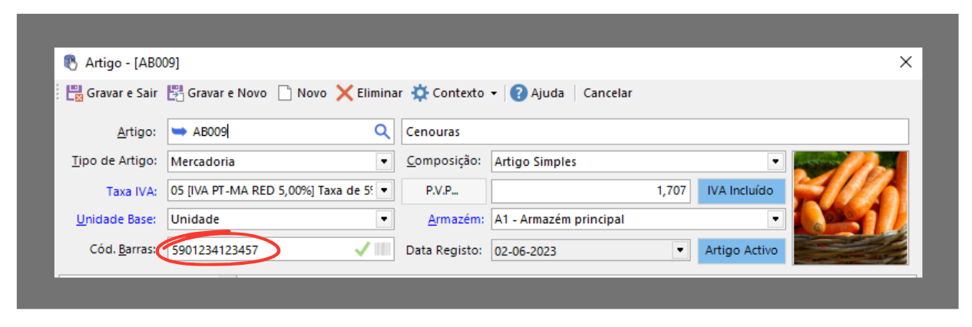Toggle the Artigo Activo button
Image resolution: width=972 pixels, height=327 pixels.
point(741,250)
